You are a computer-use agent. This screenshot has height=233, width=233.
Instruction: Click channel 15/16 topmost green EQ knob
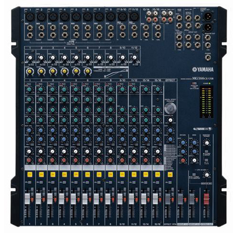pos(158,90)
